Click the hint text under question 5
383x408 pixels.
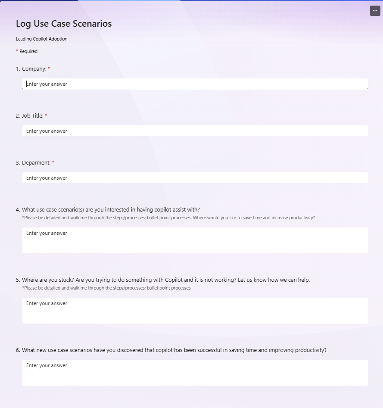pos(106,288)
